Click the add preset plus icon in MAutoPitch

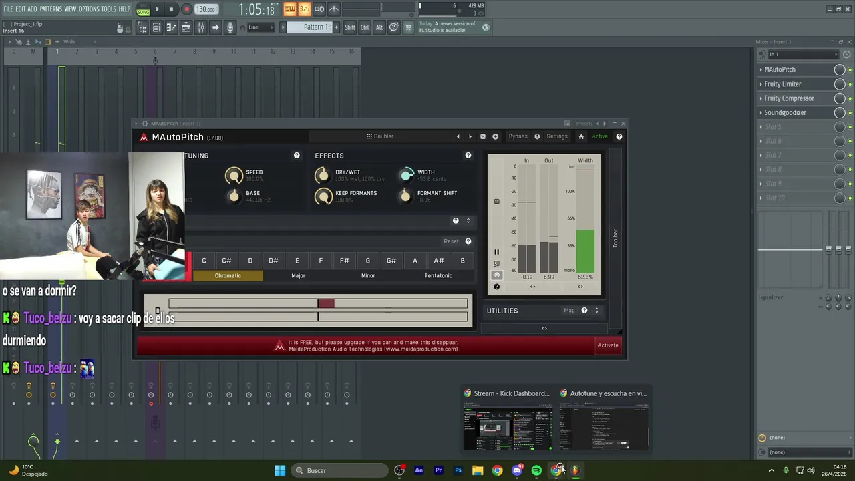(495, 136)
